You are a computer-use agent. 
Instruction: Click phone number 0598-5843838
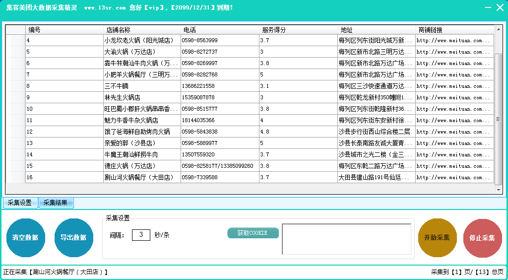[199, 132]
